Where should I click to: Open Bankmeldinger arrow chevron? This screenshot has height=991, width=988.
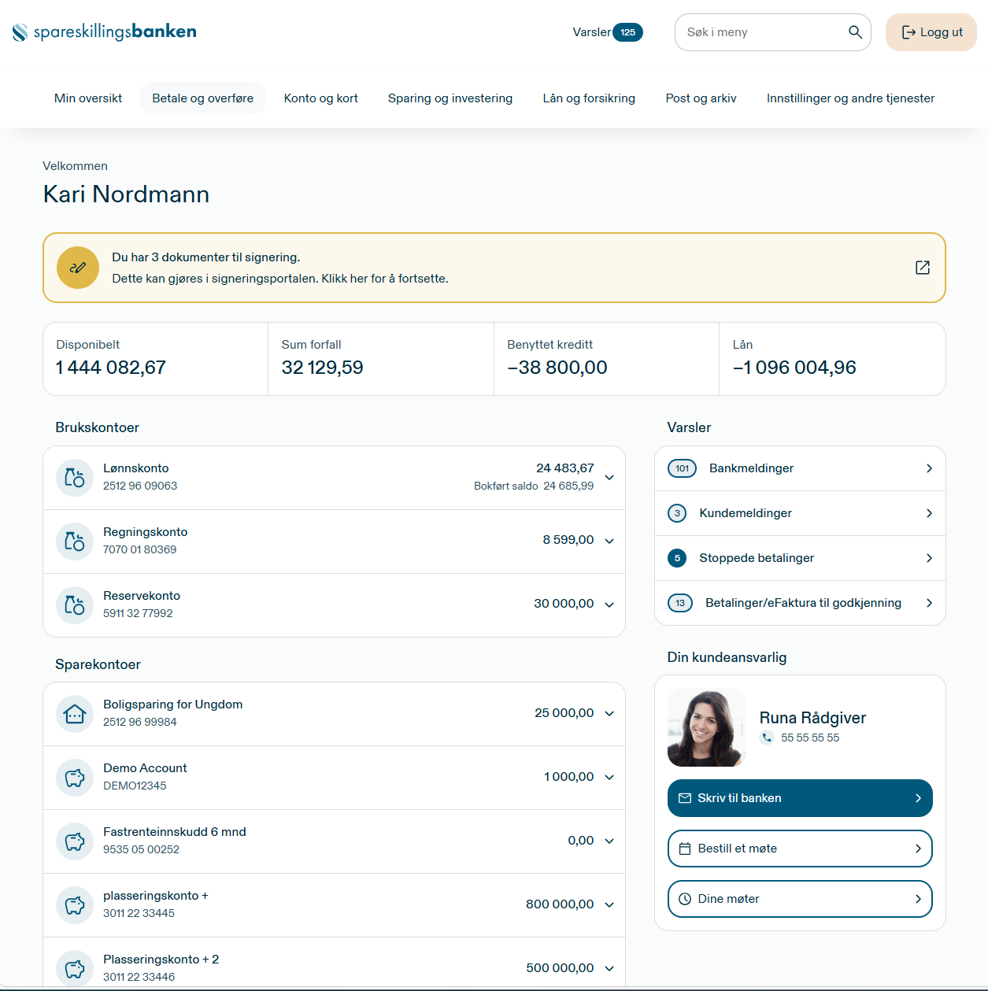(x=929, y=468)
